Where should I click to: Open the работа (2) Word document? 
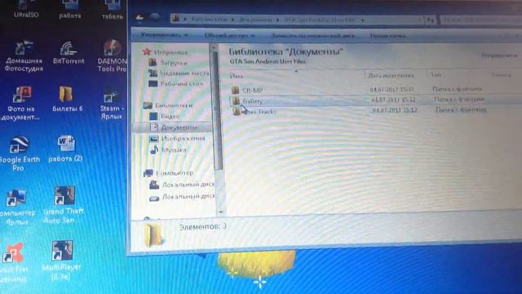point(65,149)
